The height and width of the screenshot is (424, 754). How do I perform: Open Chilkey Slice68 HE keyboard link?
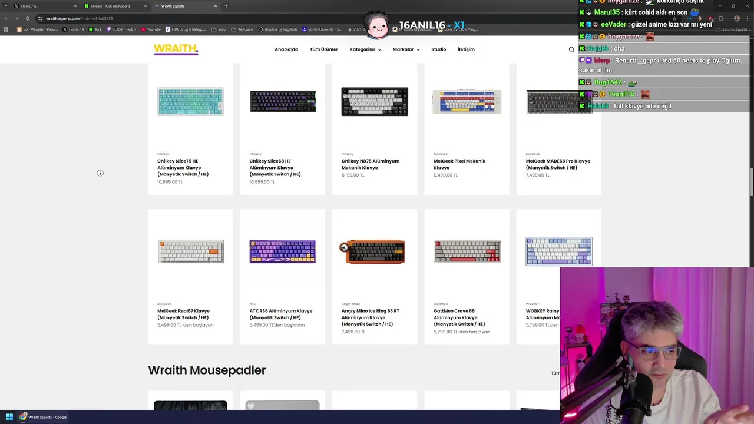[x=275, y=167]
